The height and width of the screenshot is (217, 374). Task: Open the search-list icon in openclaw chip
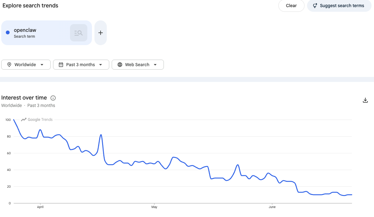[x=79, y=33]
